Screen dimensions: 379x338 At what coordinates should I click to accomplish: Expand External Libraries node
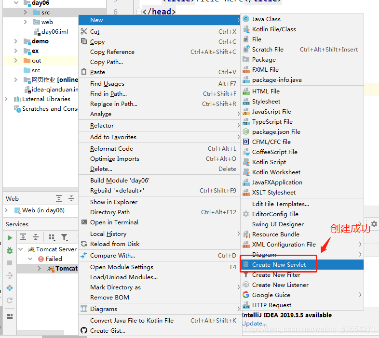[6, 99]
